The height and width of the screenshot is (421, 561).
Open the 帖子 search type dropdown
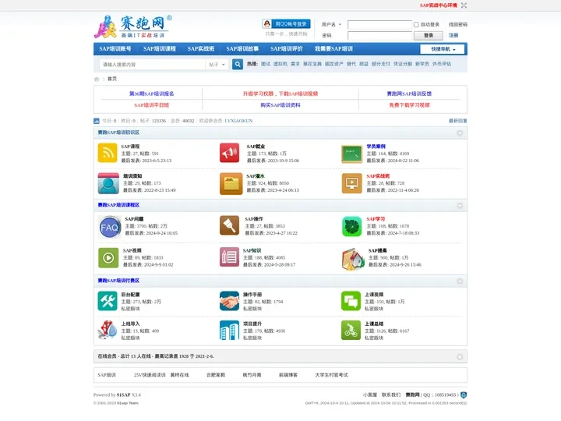217,65
